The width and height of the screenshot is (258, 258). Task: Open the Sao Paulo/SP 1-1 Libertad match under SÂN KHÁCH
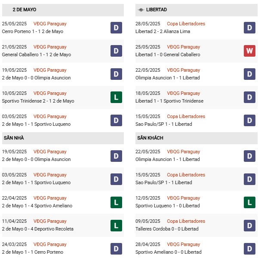(x=163, y=182)
